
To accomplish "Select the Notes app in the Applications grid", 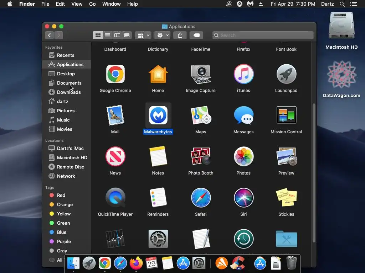I will click(158, 156).
